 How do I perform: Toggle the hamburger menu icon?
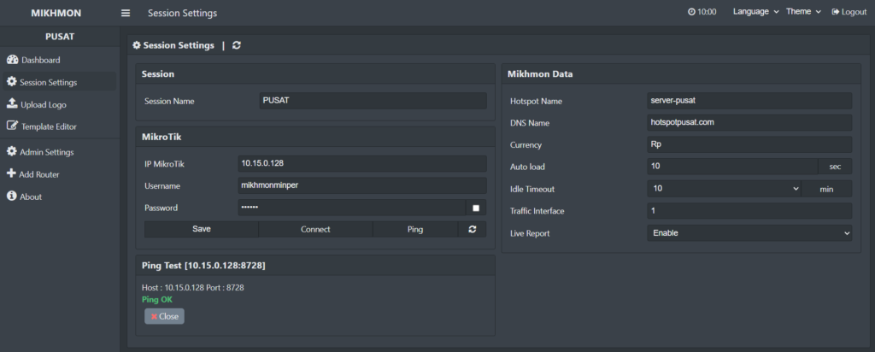(126, 13)
